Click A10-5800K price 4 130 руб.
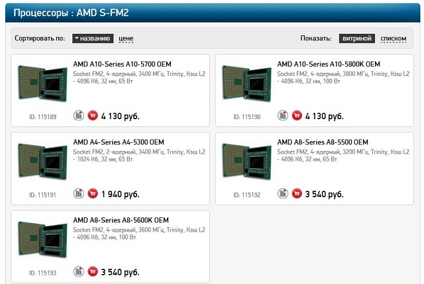 (325, 117)
